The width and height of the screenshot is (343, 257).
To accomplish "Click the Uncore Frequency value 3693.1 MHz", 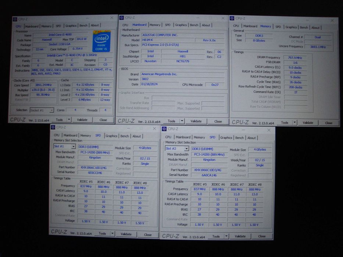I will (x=318, y=47).
